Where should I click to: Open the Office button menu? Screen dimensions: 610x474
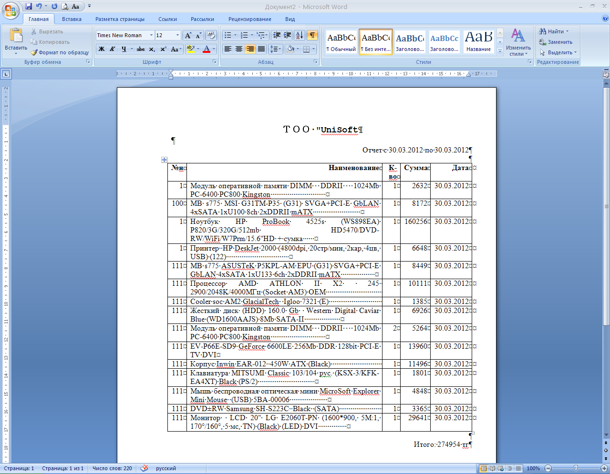click(x=10, y=10)
